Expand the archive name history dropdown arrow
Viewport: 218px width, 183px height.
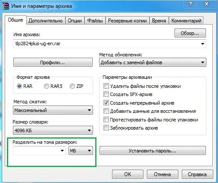coord(202,44)
